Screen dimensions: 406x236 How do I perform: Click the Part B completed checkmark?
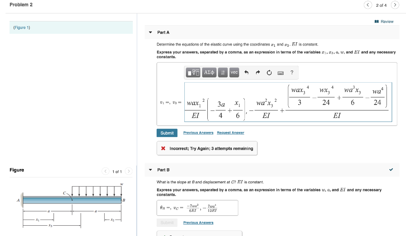pyautogui.click(x=391, y=169)
